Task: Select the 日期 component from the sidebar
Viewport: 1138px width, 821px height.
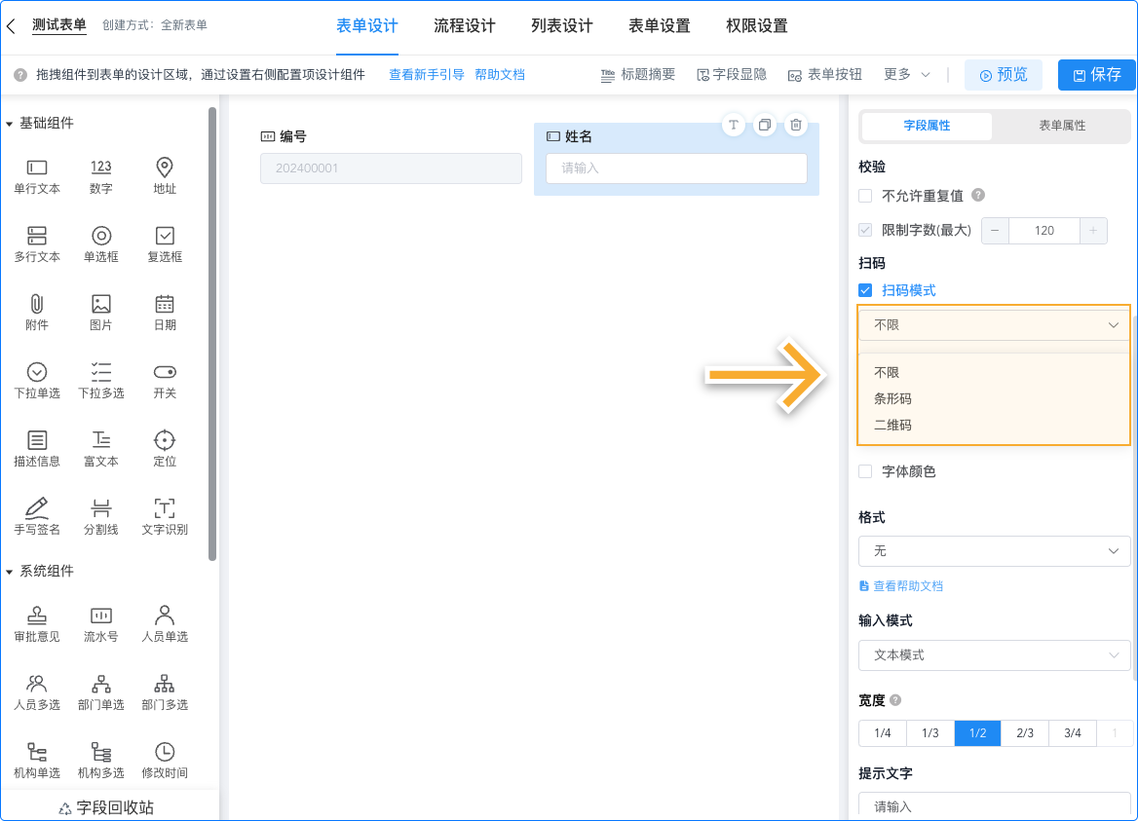Action: (164, 312)
